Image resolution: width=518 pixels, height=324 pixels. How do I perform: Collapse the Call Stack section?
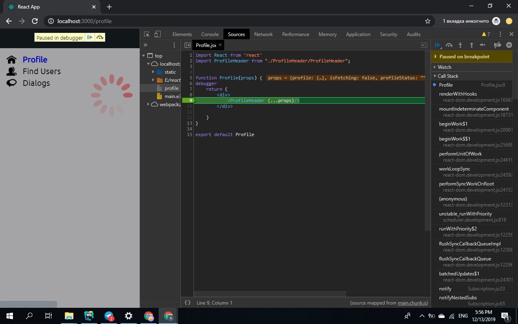click(448, 76)
